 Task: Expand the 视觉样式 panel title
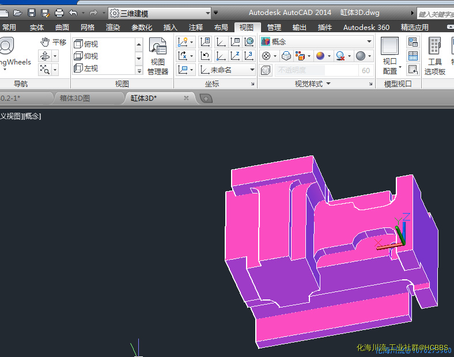click(x=313, y=84)
